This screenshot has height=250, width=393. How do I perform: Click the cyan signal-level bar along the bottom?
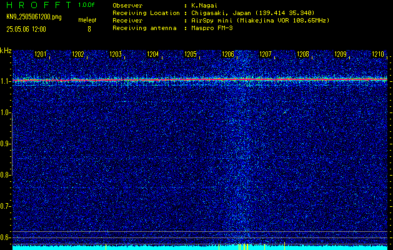tap(200, 247)
